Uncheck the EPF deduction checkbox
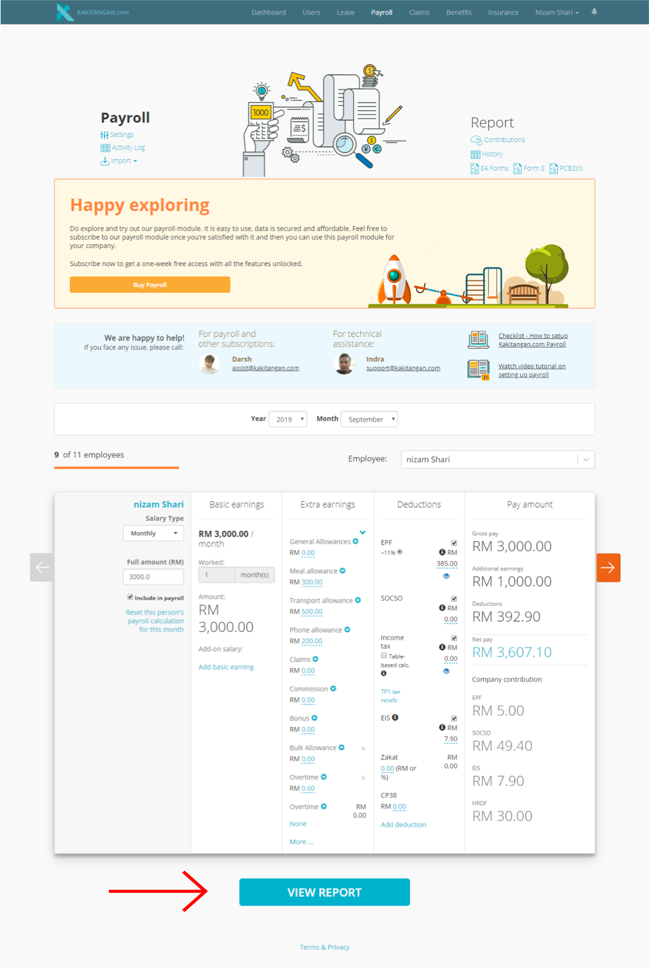Image resolution: width=649 pixels, height=968 pixels. coord(454,543)
